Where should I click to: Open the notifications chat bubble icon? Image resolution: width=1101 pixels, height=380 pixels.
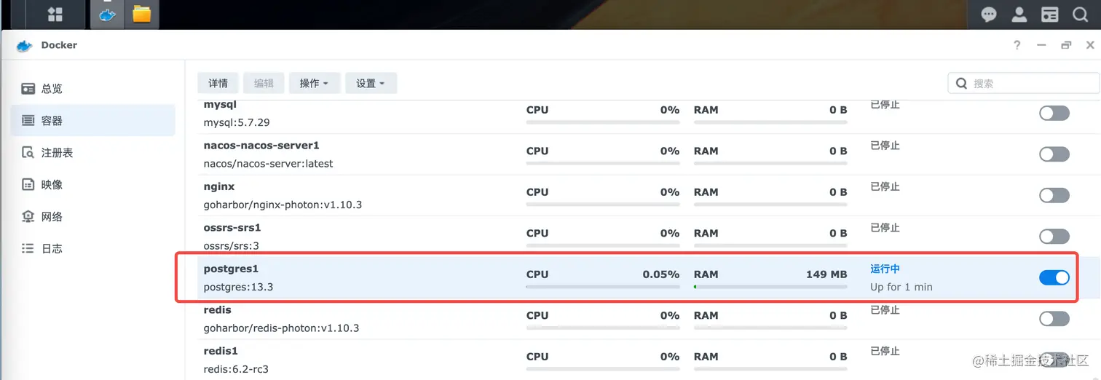[x=989, y=14]
